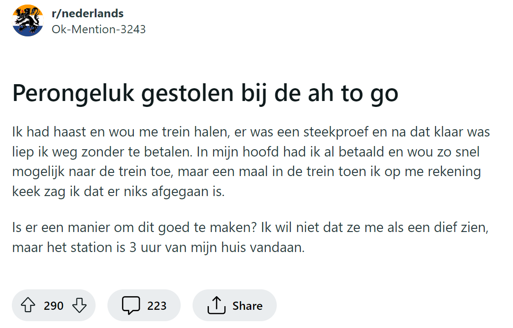Screen dimensions: 513x328
Task: Click the Share label text
Action: (247, 305)
